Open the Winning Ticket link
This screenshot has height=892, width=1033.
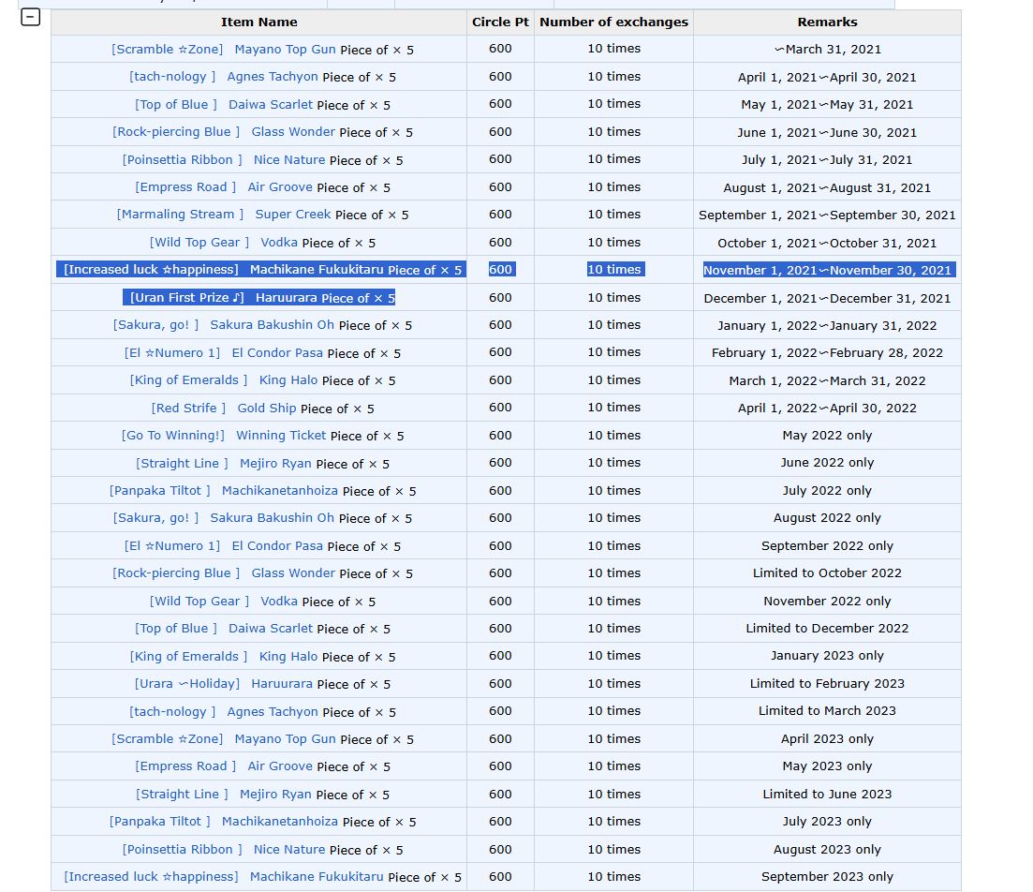(x=281, y=435)
